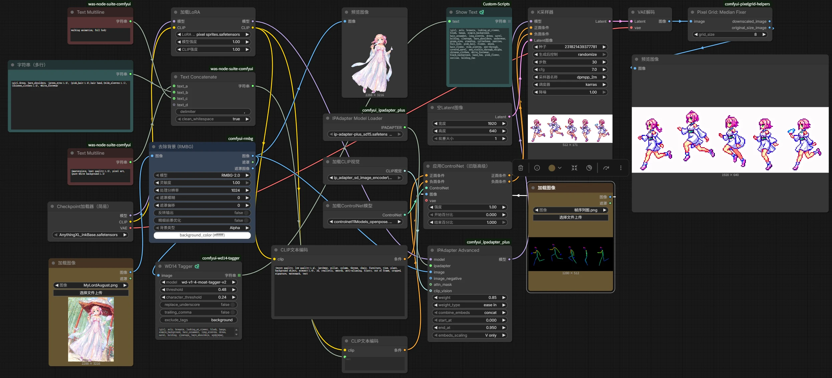832x378 pixels.
Task: Open the 采样器名称 dpmpp_2m dropdown
Action: (570, 77)
